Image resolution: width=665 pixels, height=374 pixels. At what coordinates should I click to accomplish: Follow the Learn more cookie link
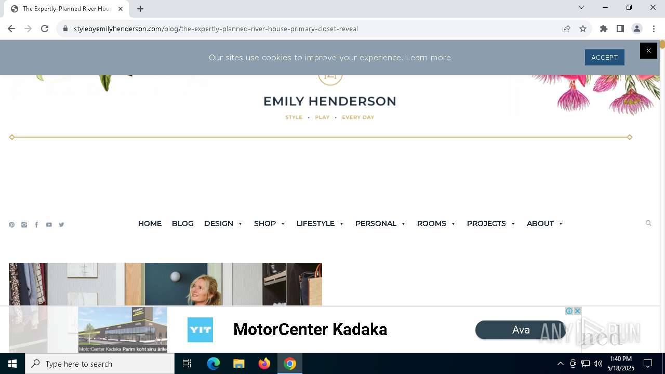[x=428, y=58]
